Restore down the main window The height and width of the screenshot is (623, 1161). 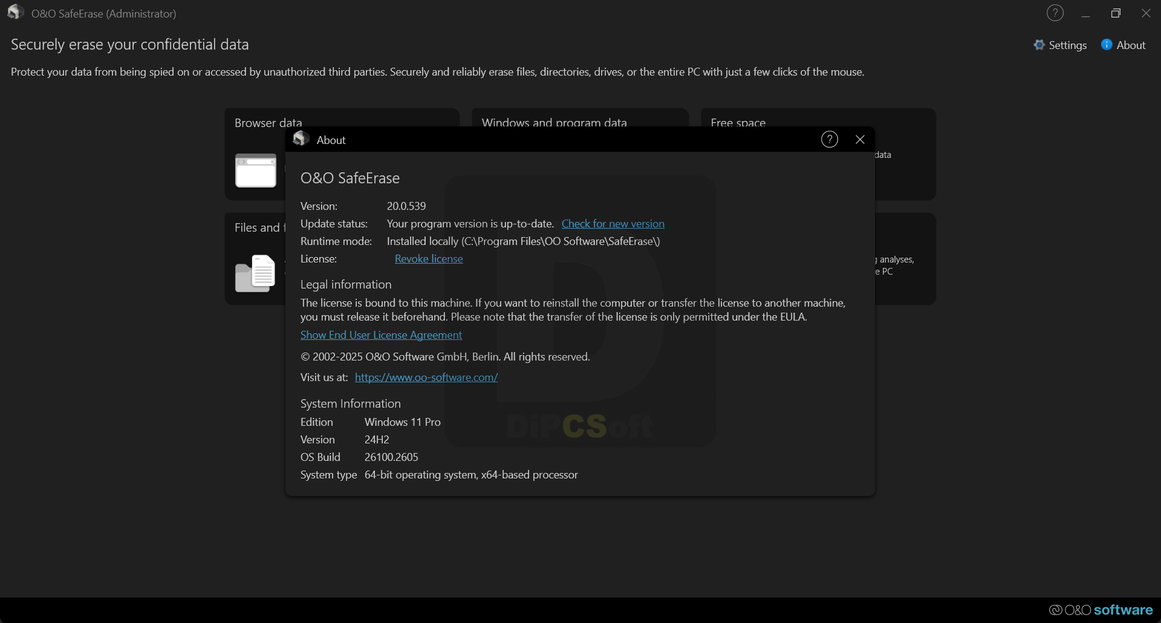pos(1116,13)
